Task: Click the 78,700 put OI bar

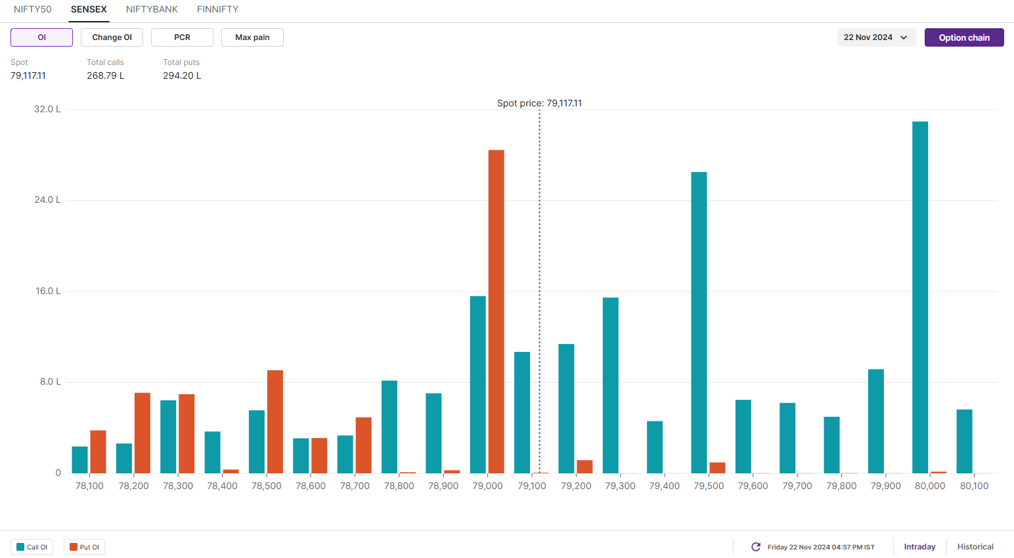Action: 364,445
